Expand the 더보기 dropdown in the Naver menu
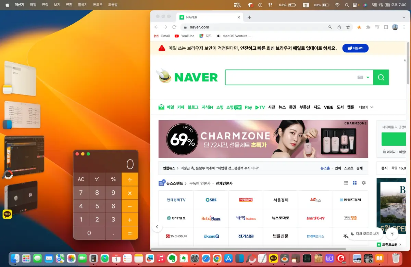Screen dimensions: 411x267 click(x=366, y=107)
